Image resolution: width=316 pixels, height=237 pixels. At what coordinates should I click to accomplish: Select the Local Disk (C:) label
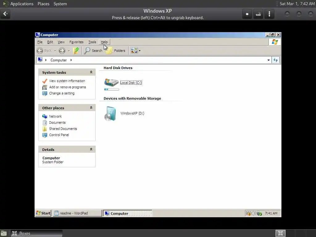click(x=131, y=83)
